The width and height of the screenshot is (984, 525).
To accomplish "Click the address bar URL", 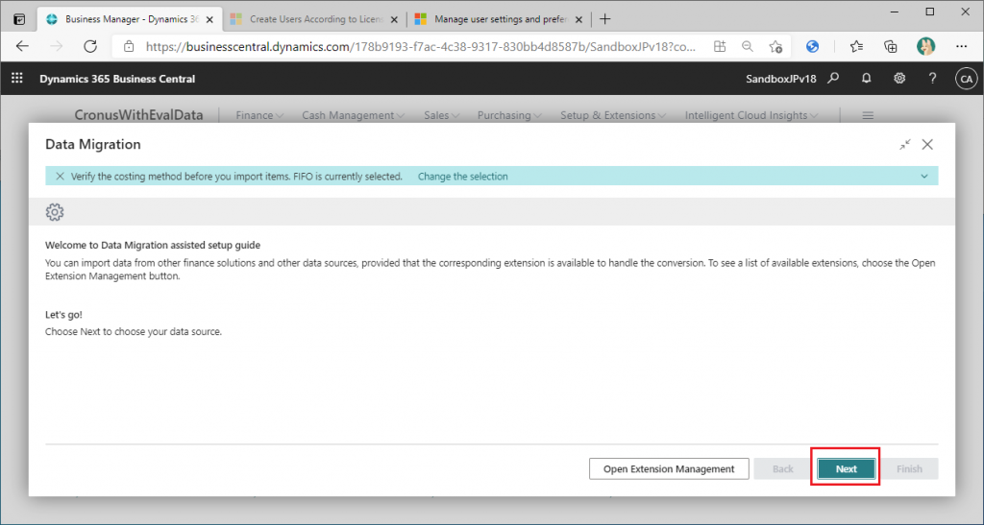I will pos(421,46).
